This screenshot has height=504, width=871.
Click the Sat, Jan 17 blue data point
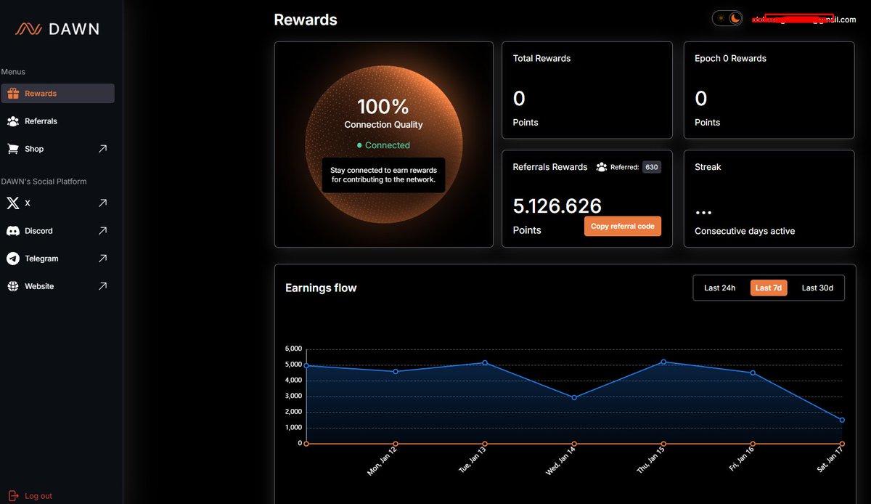coord(842,420)
